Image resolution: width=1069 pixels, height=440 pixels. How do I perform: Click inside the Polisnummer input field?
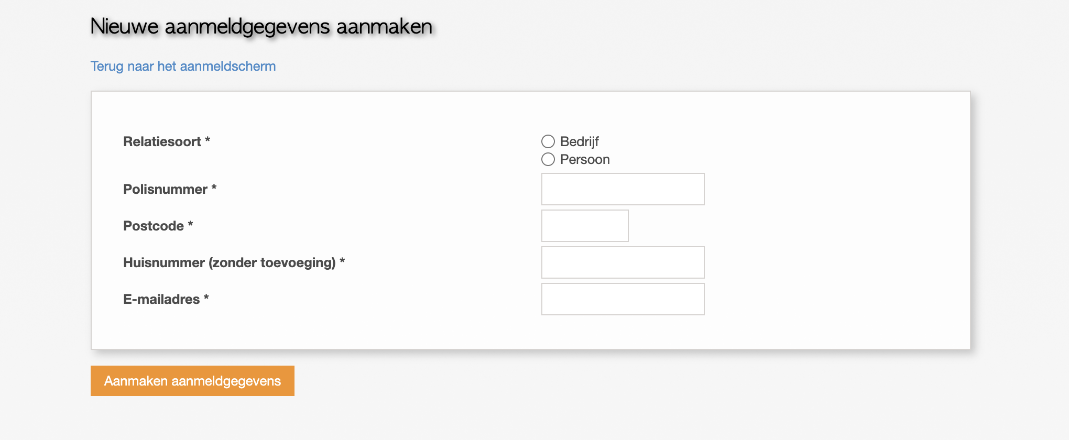point(623,189)
